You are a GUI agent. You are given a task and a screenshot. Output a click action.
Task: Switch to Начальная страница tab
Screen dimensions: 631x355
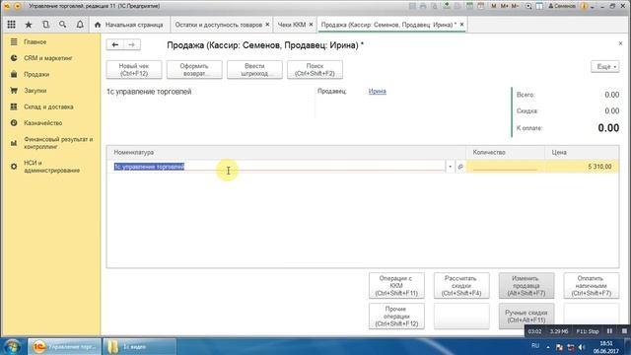[x=129, y=25]
